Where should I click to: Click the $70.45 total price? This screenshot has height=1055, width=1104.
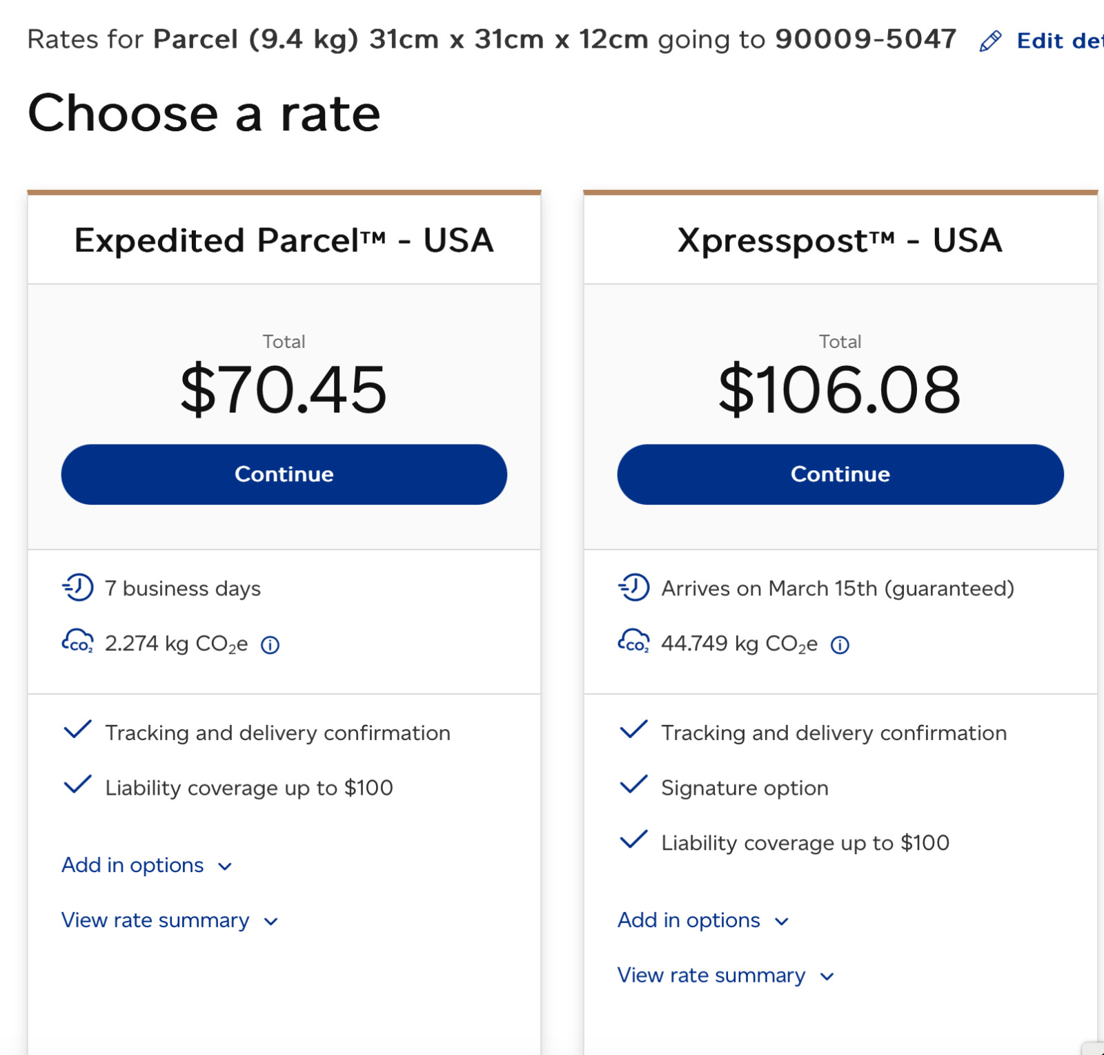tap(284, 390)
